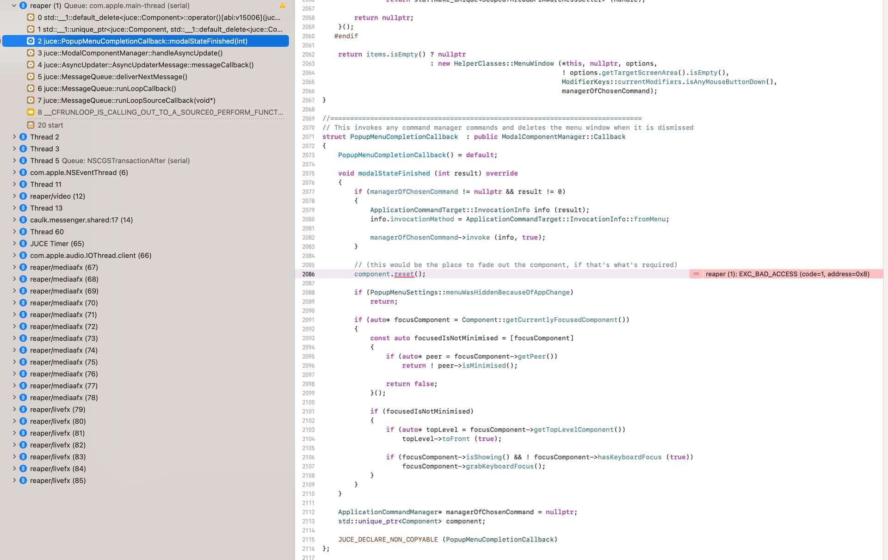Expand Thread 5 NSCGSTransactionAfter queue
This screenshot has height=560, width=888.
tap(14, 160)
